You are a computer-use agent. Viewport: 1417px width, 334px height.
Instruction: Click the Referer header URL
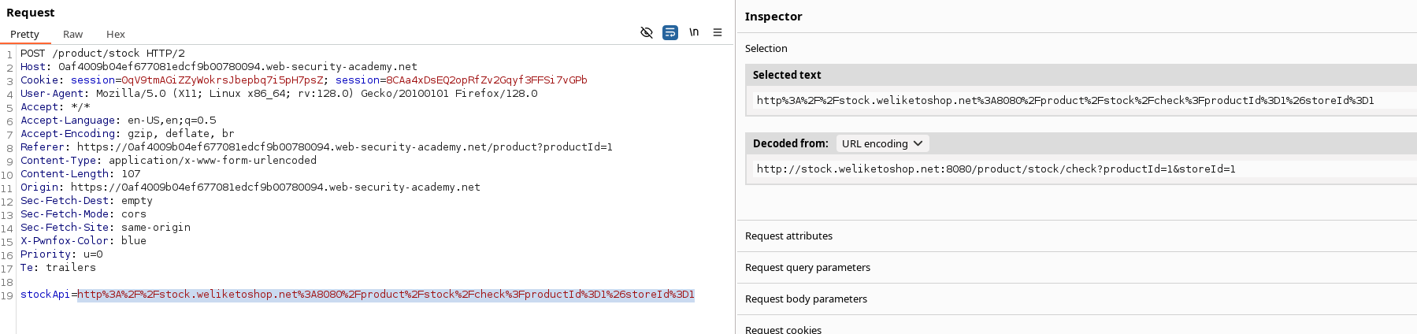344,147
